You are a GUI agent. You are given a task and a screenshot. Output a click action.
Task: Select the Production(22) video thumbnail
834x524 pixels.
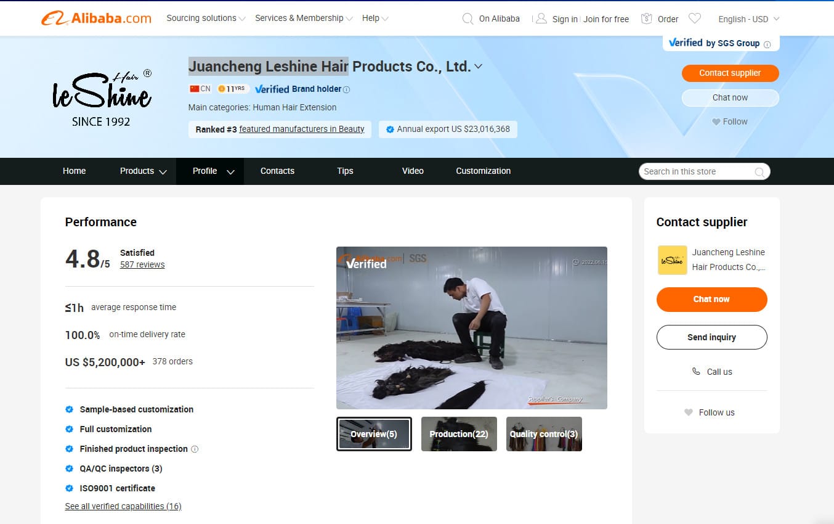(459, 434)
